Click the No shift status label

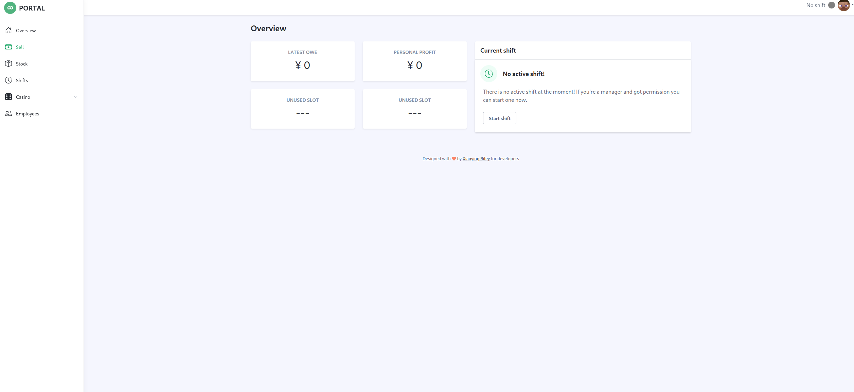point(815,5)
